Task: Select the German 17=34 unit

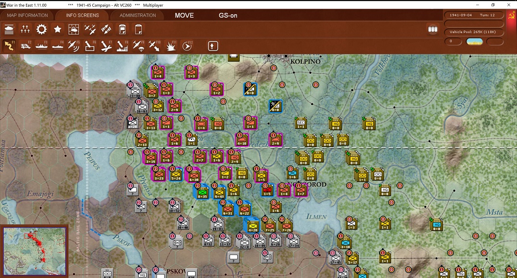Action: [293, 242]
